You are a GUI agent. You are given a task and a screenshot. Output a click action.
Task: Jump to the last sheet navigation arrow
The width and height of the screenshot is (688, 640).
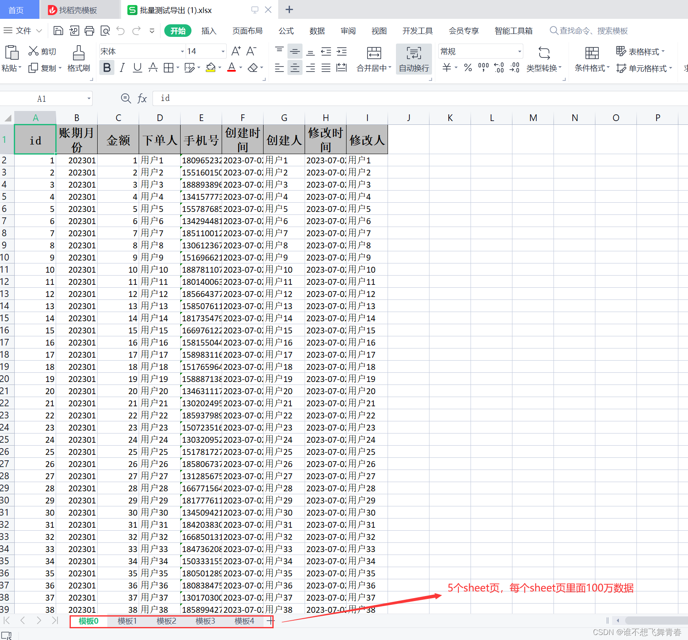(54, 620)
